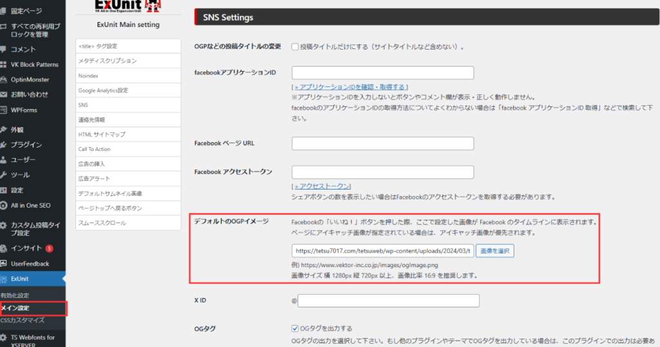Focus X ID input field
Viewport: 660px width, 347px height.
388,301
